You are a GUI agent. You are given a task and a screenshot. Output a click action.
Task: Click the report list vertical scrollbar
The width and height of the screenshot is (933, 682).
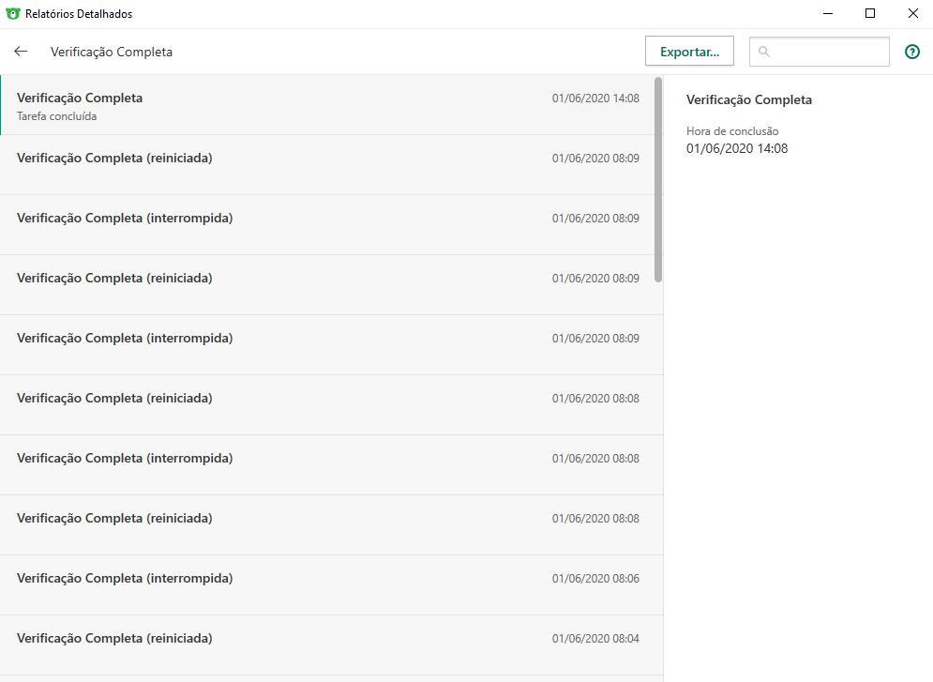(x=658, y=178)
